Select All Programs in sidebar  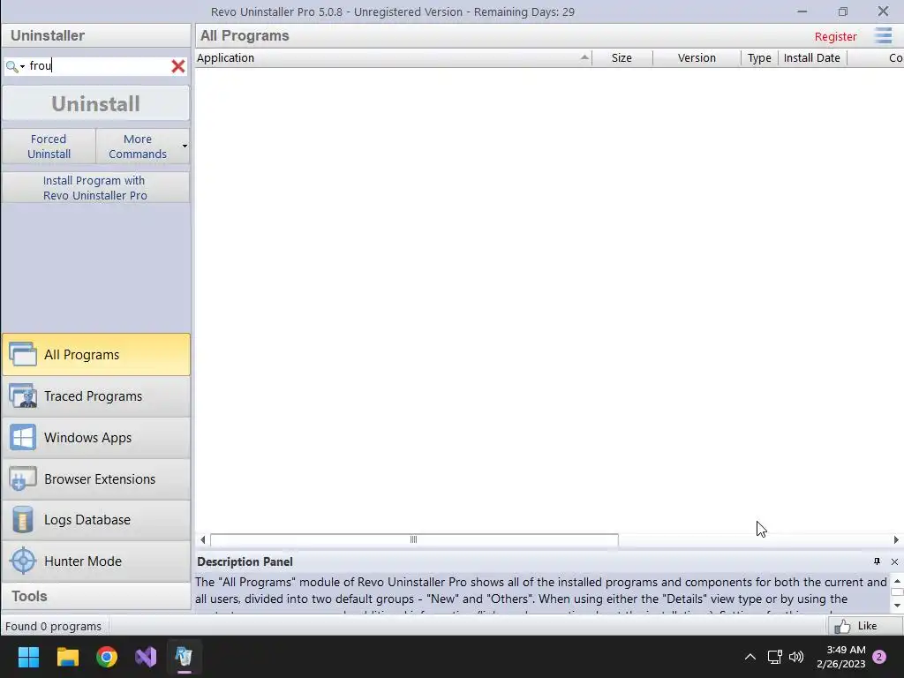(x=95, y=355)
